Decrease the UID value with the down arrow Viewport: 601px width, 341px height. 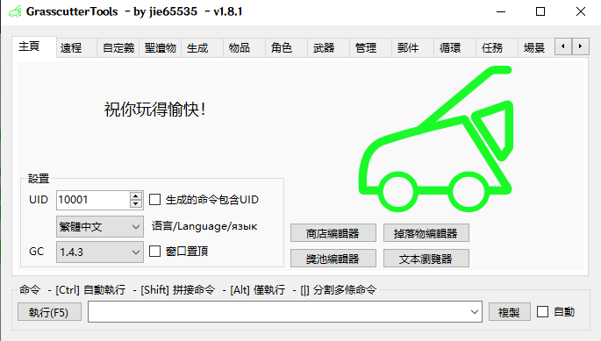point(135,204)
